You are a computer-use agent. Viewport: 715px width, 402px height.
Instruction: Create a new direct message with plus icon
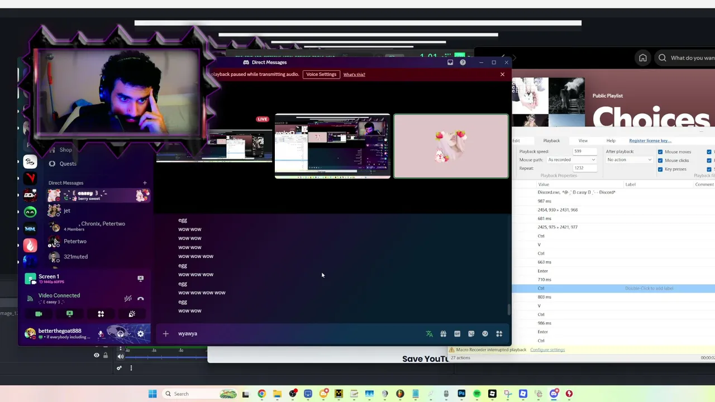[145, 183]
